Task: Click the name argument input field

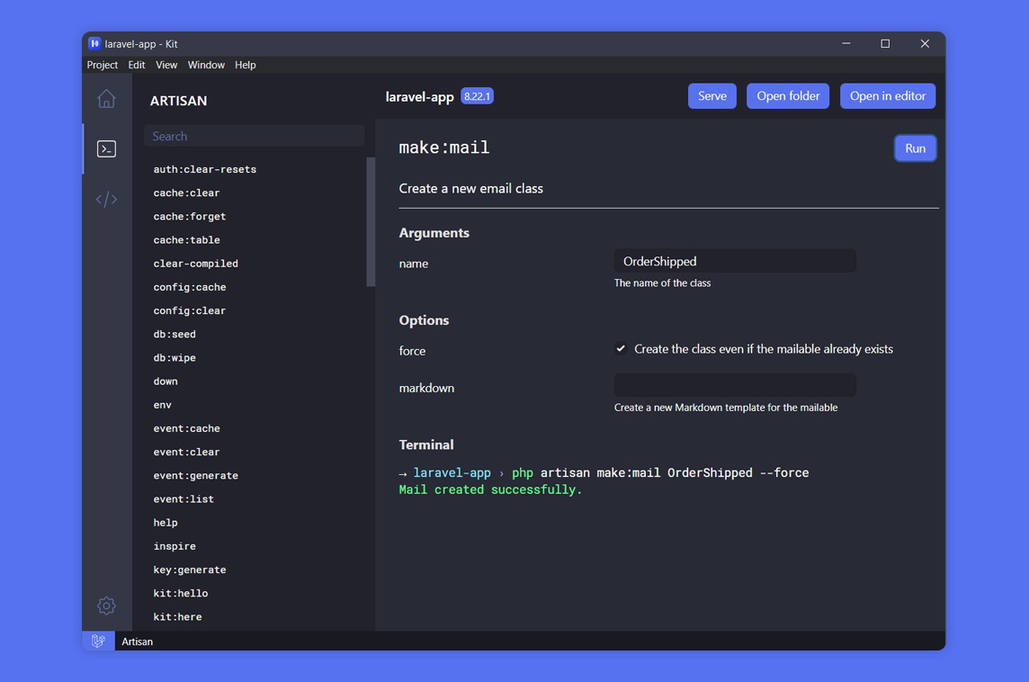Action: (x=735, y=261)
